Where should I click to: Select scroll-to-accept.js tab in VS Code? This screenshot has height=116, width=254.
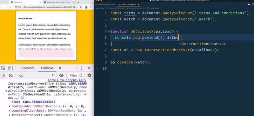click(x=128, y=4)
